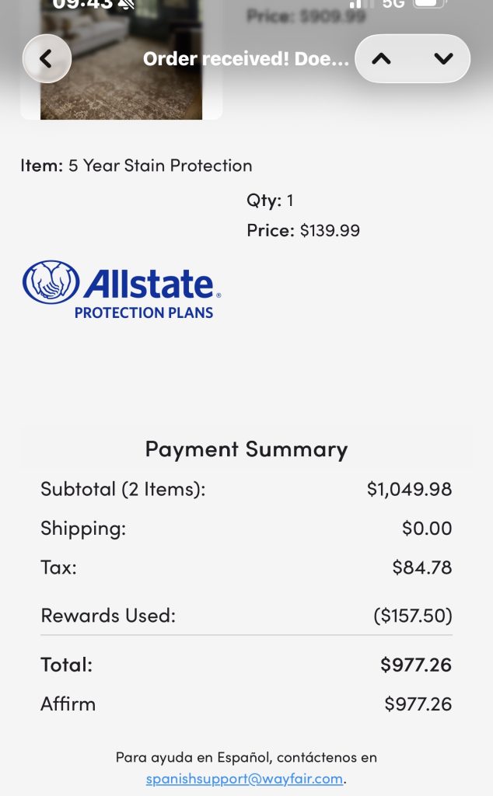Viewport: 493px width, 796px height.
Task: Tap the Shipping cost $0.00
Action: 426,529
